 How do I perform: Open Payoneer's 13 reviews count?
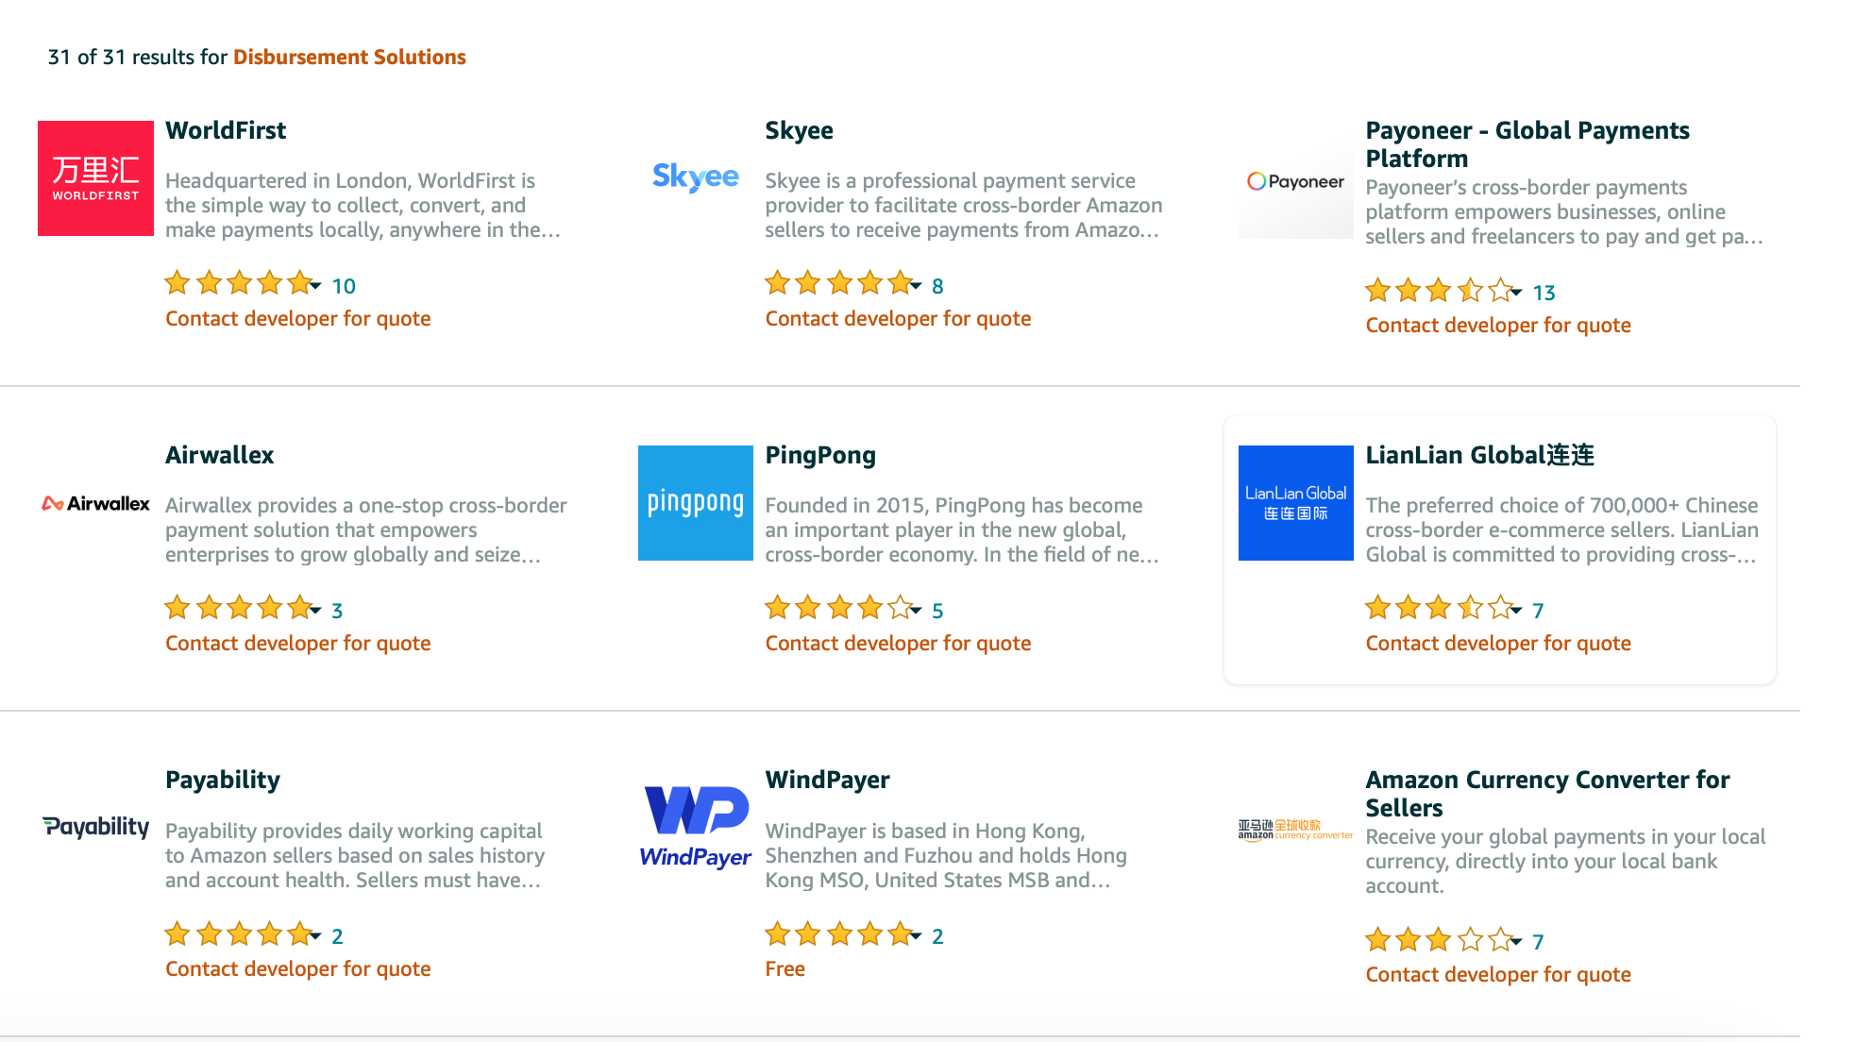1544,293
